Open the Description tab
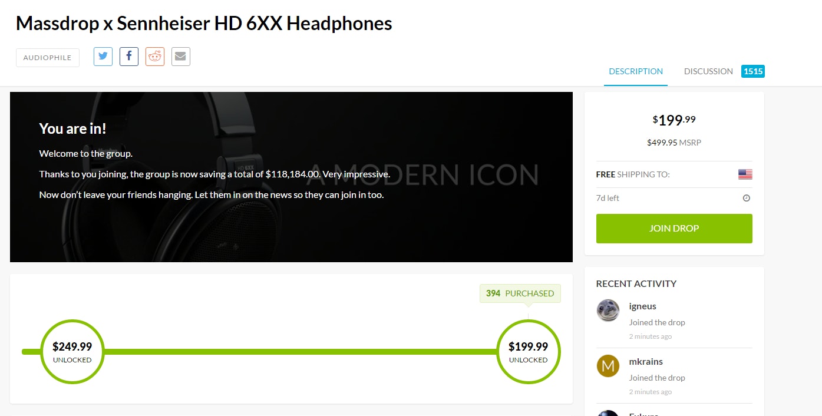This screenshot has width=822, height=416. (x=636, y=71)
